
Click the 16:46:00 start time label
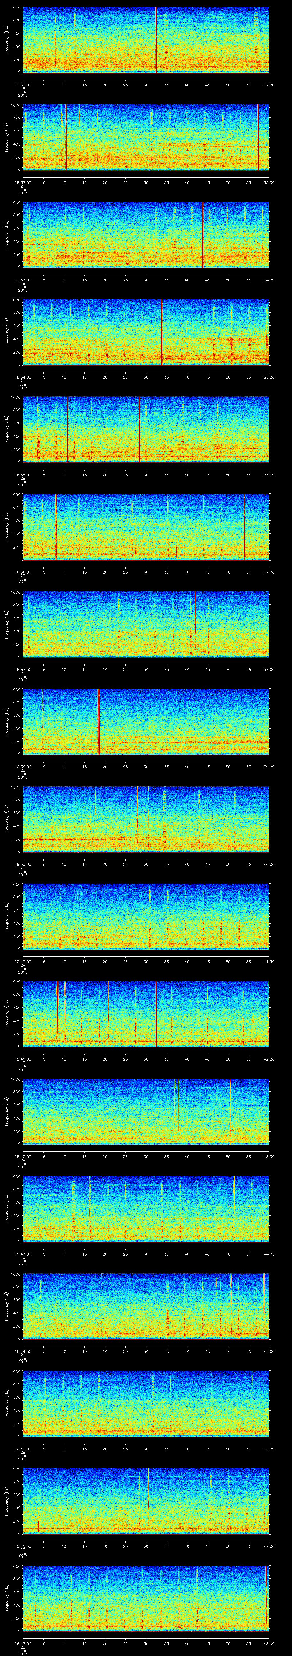(x=23, y=1546)
